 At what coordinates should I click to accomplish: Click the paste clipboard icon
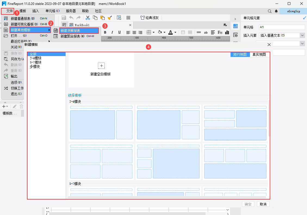103,18
